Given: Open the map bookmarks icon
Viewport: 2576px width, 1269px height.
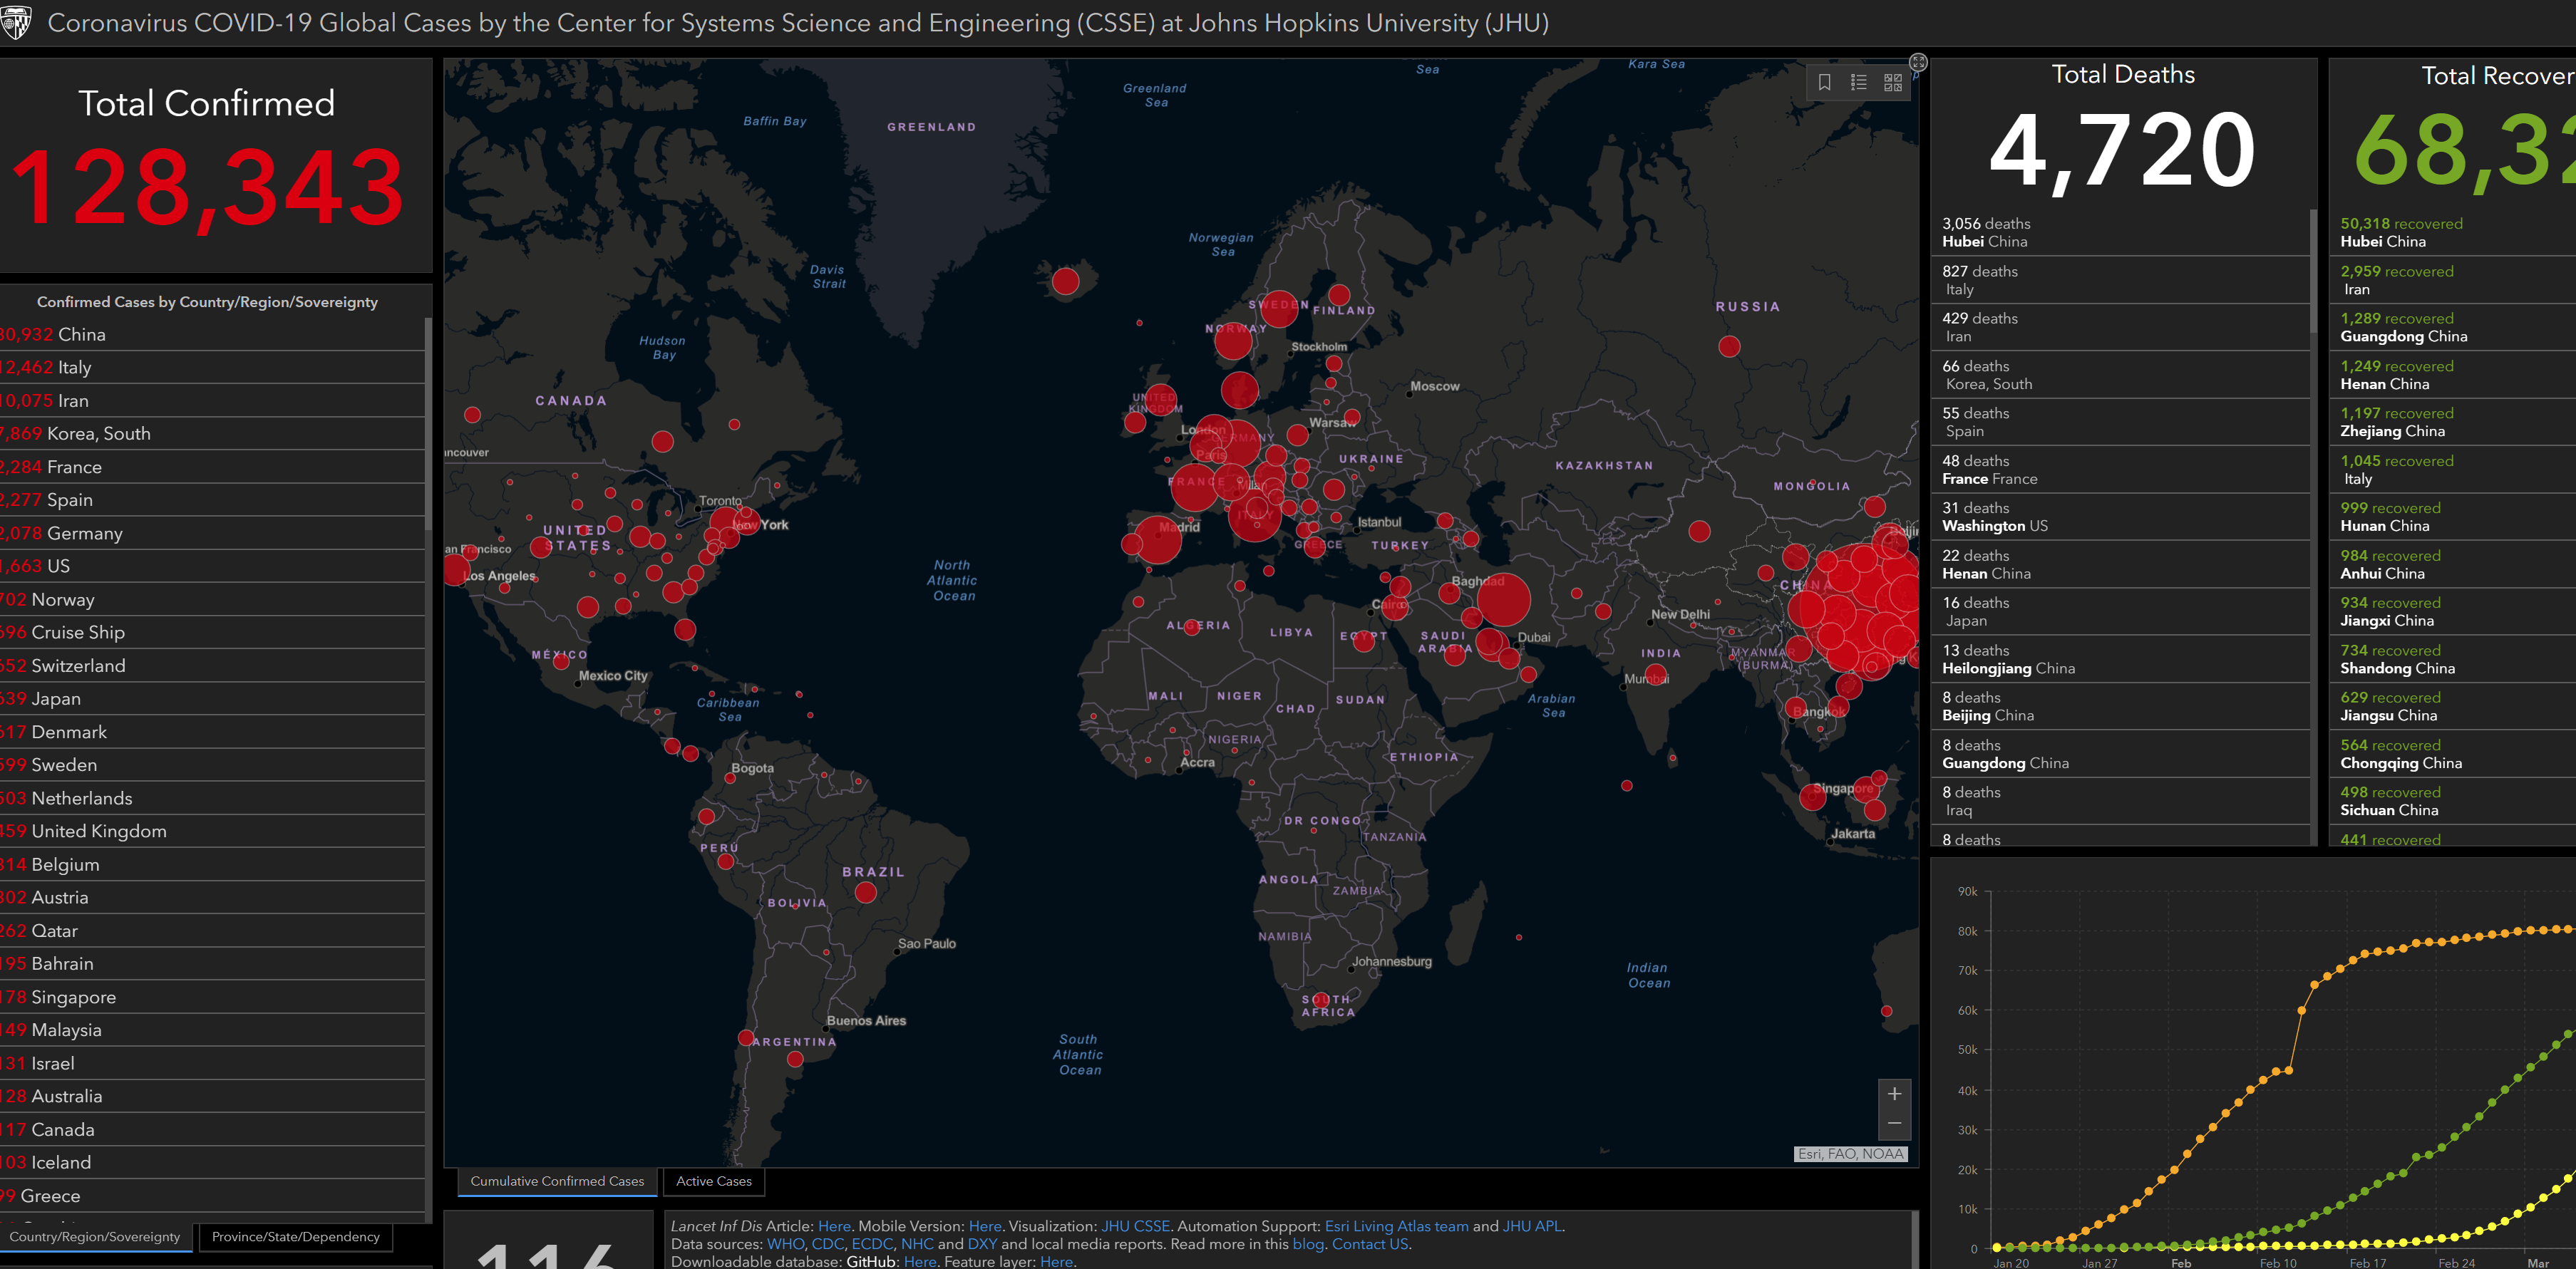Looking at the screenshot, I should click(x=1824, y=83).
